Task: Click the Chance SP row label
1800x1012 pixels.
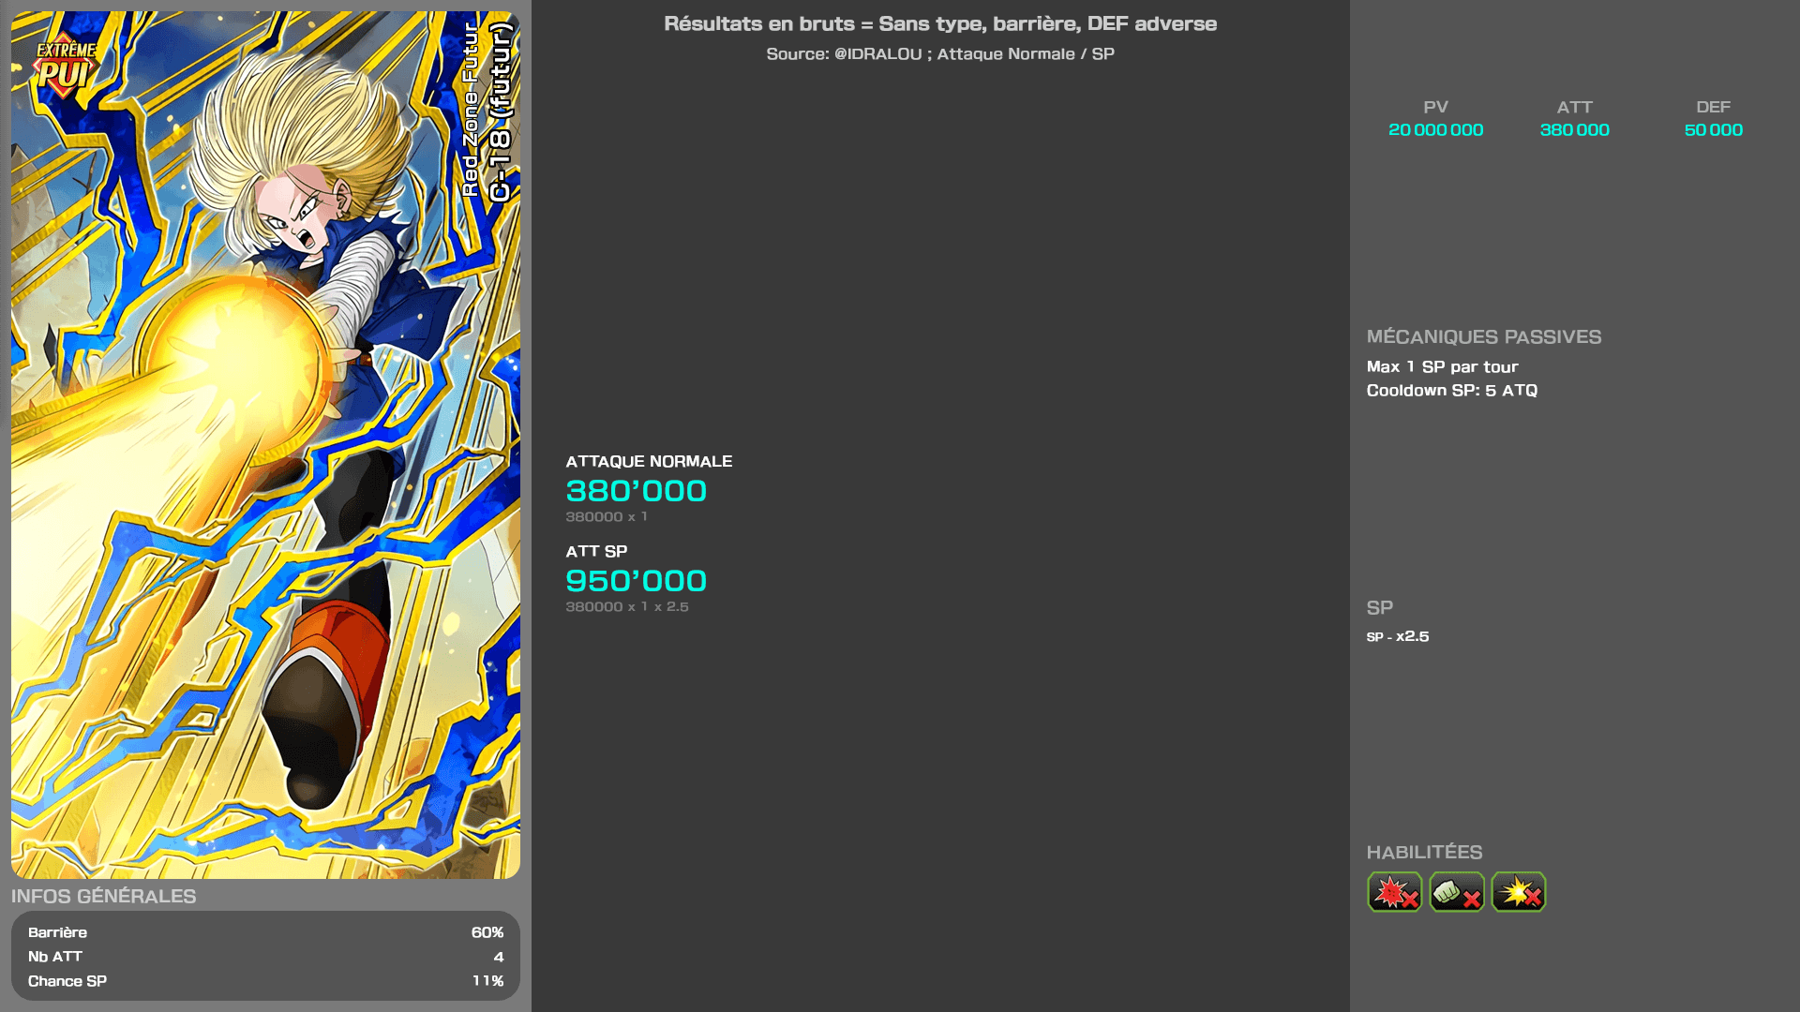Action: (67, 982)
